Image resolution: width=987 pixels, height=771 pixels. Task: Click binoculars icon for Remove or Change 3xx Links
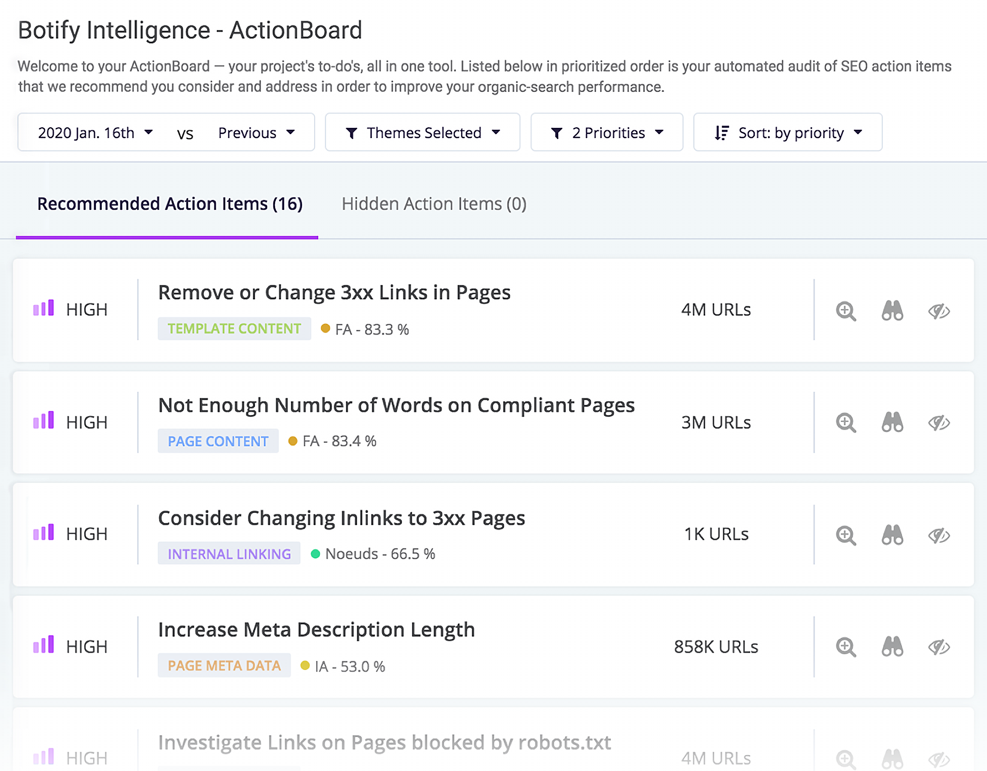892,310
